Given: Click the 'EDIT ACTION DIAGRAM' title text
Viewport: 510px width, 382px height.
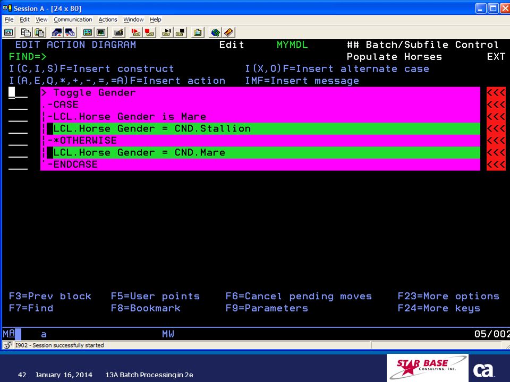Looking at the screenshot, I should [75, 45].
